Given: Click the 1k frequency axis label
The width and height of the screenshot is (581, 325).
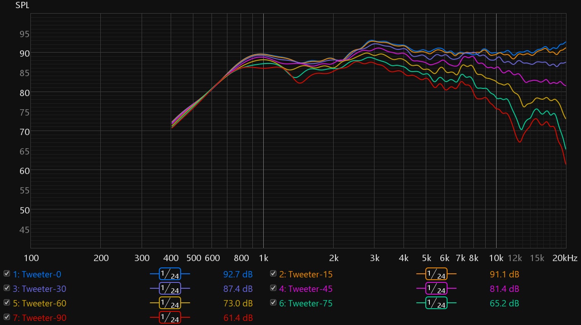Looking at the screenshot, I should pyautogui.click(x=263, y=258).
